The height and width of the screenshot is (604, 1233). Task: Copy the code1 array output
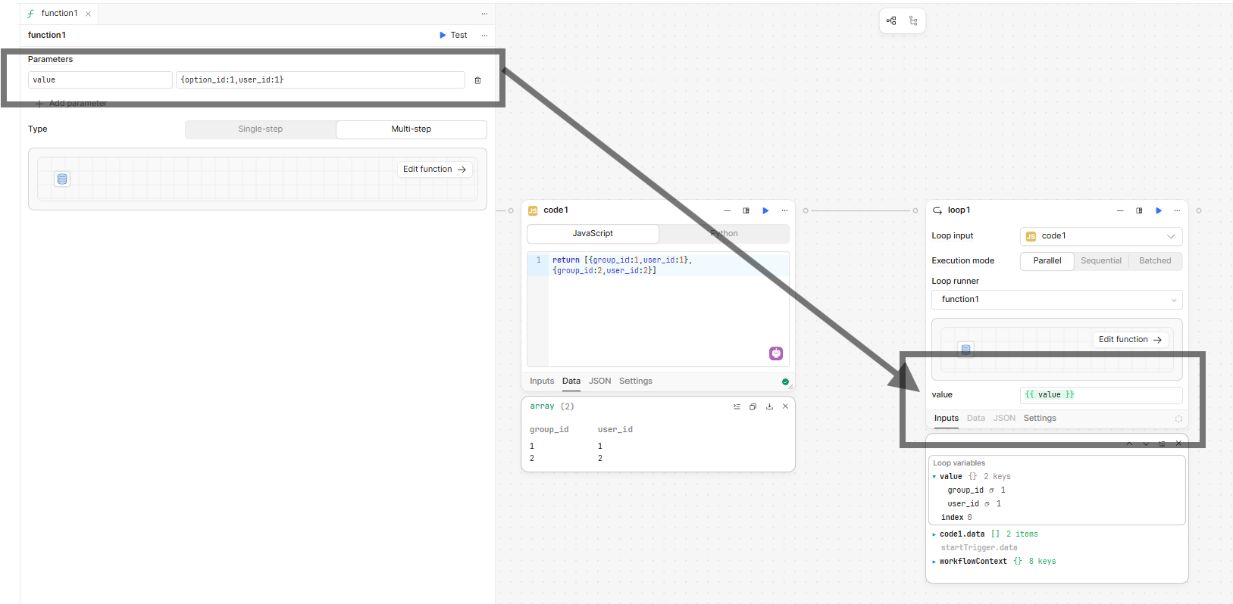753,406
